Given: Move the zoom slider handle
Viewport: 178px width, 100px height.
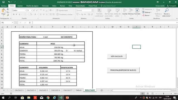Looking at the screenshot, I should (164, 94).
